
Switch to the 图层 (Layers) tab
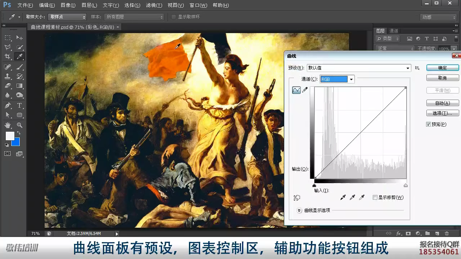tap(381, 31)
